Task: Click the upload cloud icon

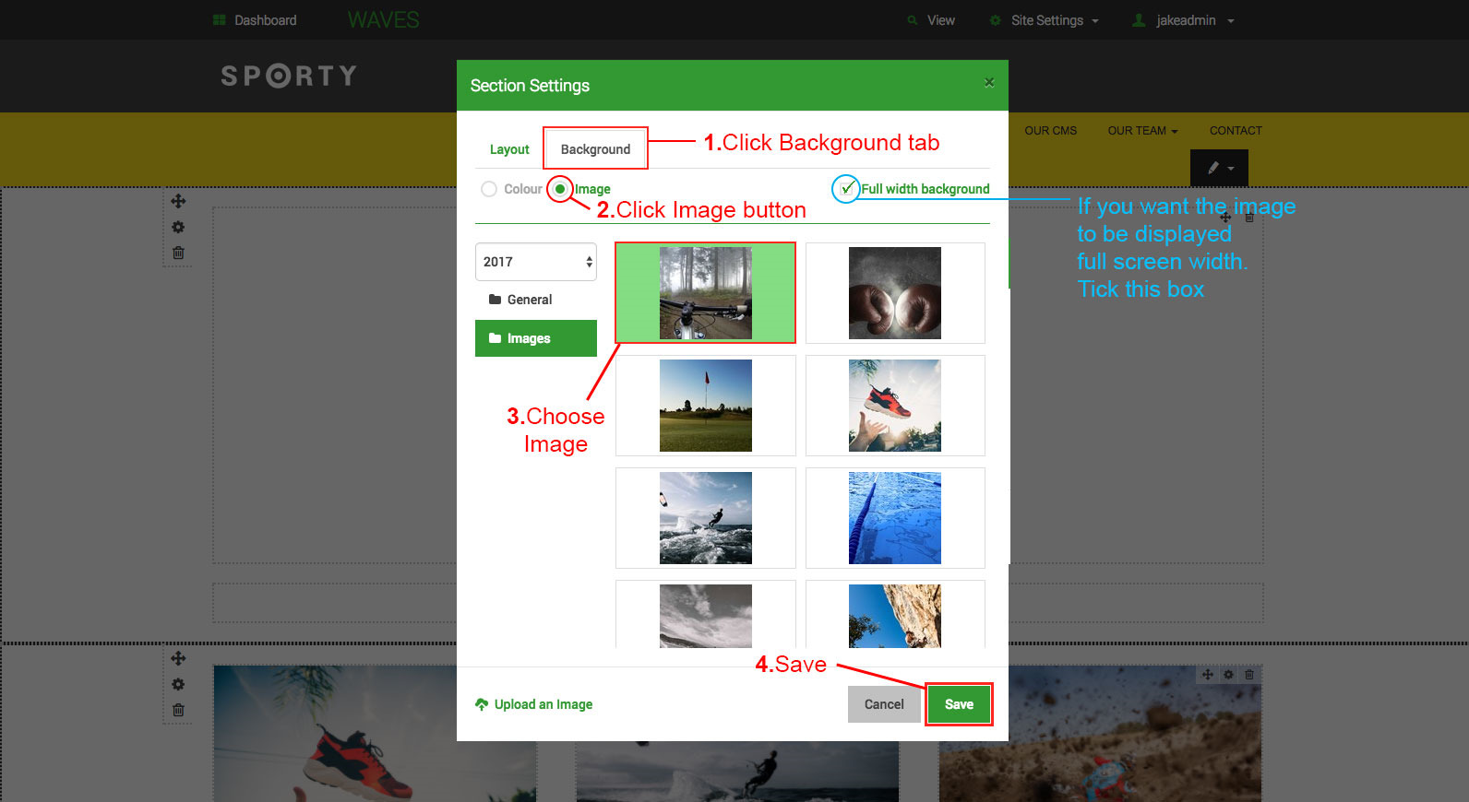Action: [482, 704]
